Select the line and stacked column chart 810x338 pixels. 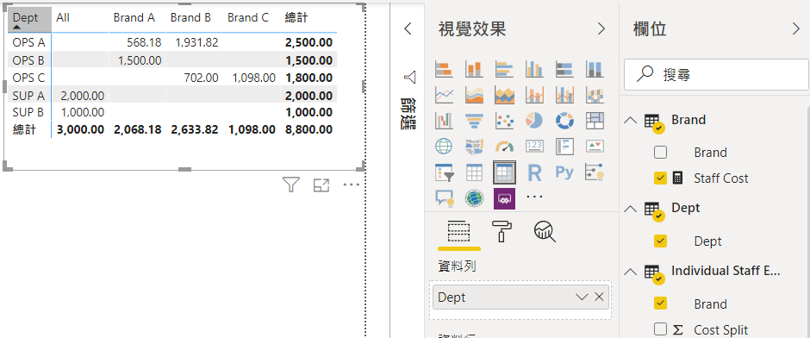point(534,95)
